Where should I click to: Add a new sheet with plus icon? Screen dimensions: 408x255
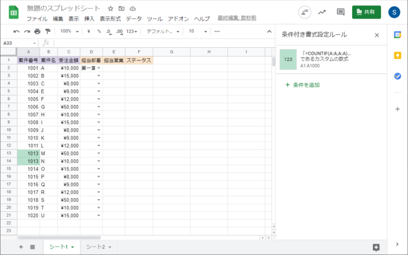[21, 247]
